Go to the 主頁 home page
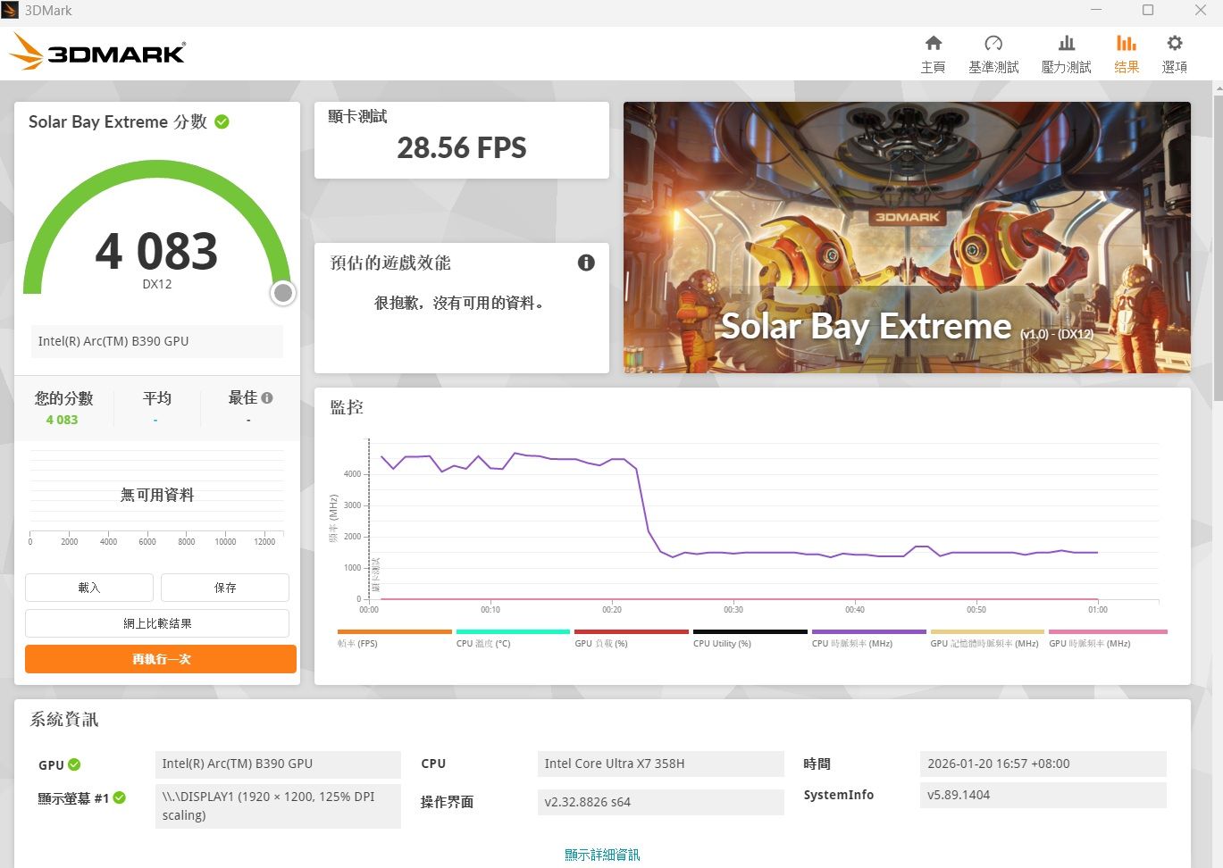 click(x=933, y=54)
